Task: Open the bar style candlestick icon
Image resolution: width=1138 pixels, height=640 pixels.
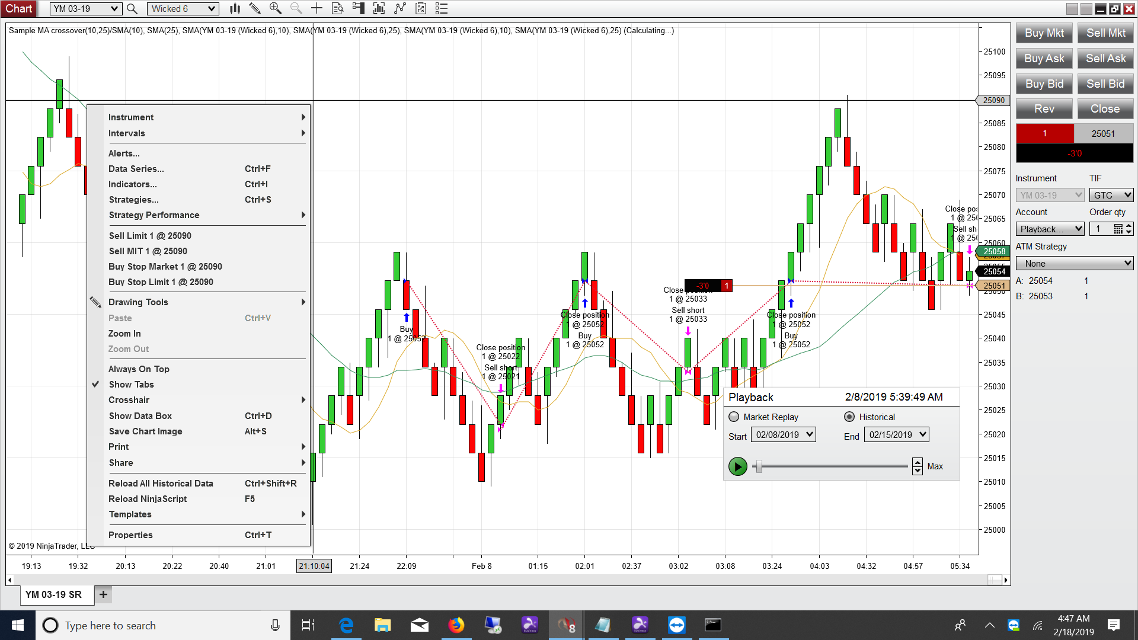Action: [235, 8]
